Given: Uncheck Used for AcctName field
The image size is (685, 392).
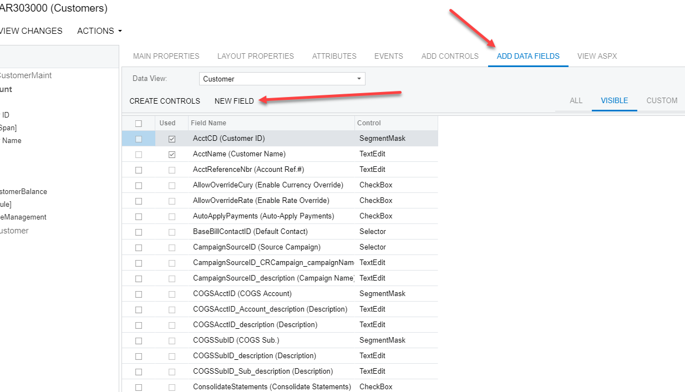Looking at the screenshot, I should point(172,154).
